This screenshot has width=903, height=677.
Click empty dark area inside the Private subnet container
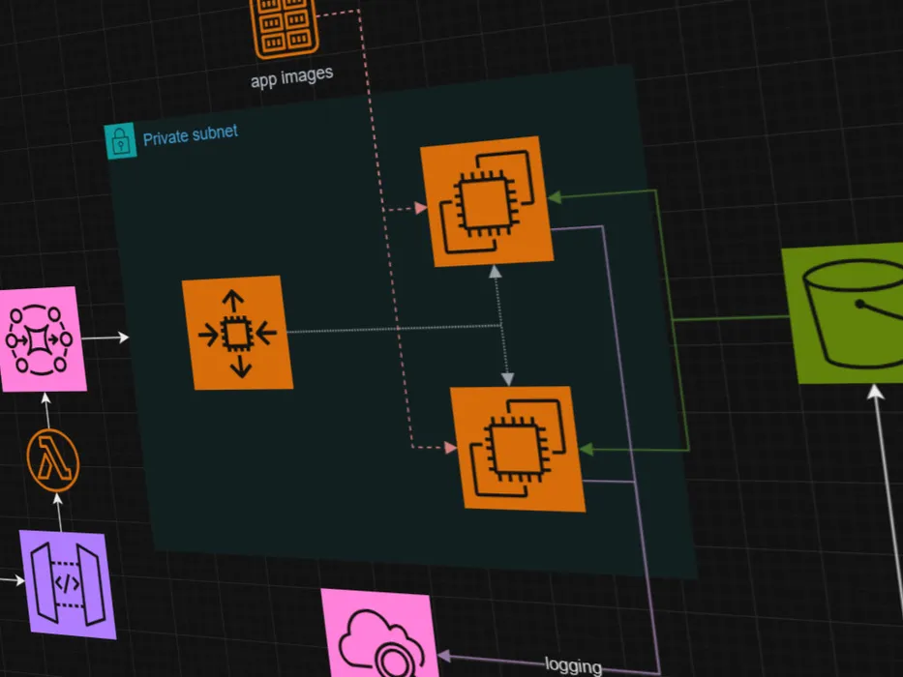coord(290,464)
